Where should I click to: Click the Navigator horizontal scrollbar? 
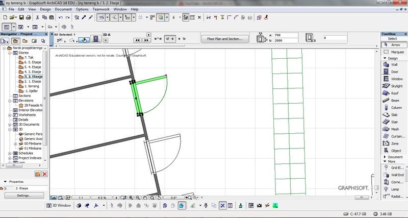click(22, 165)
